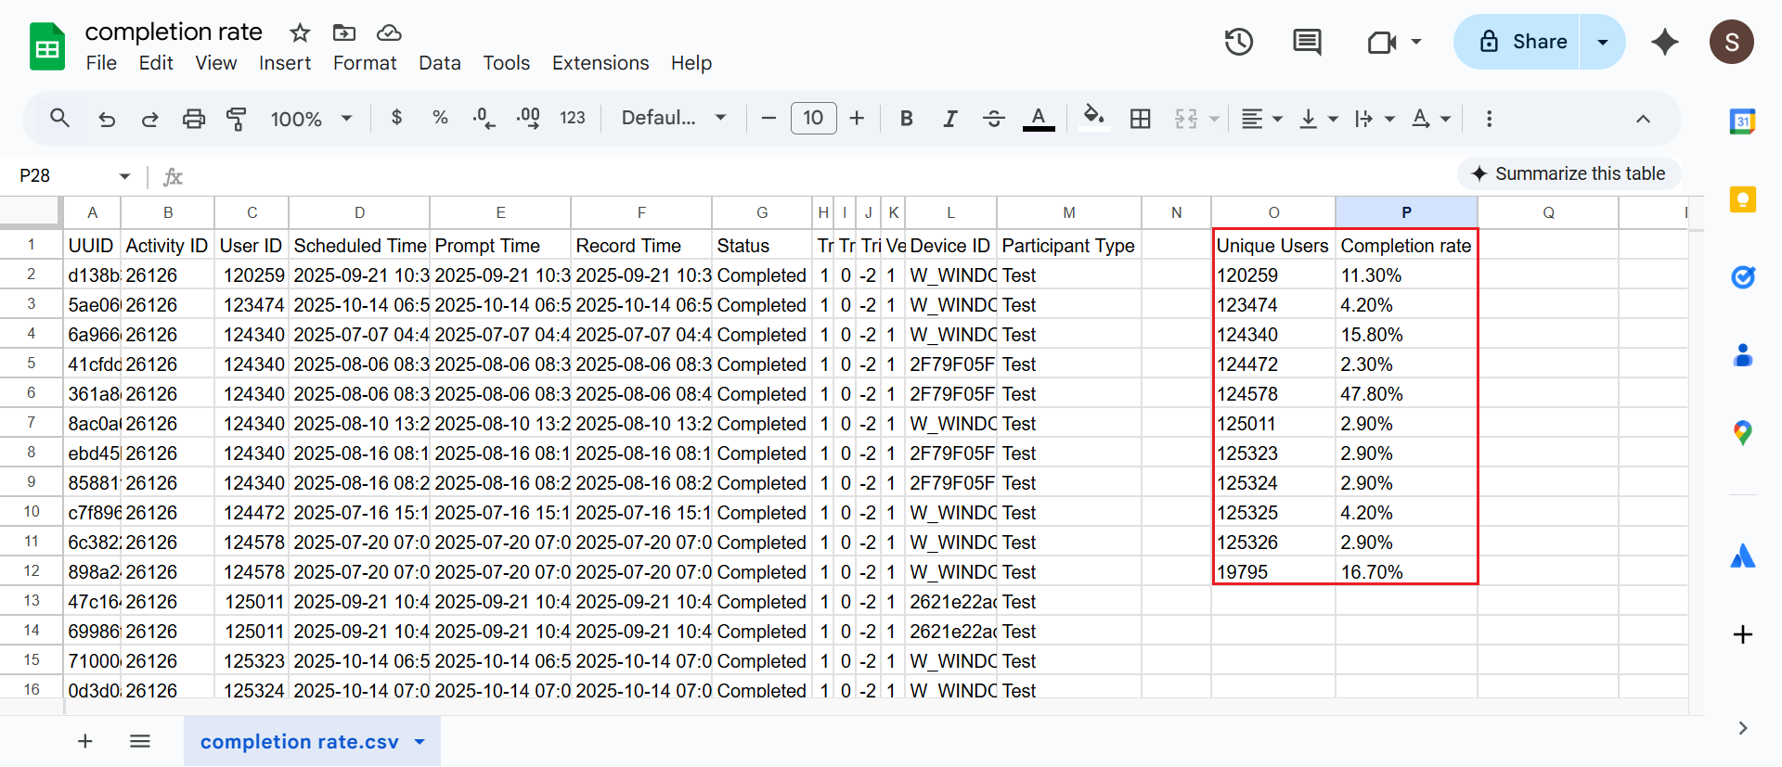Open Google Keep from side panel

[x=1742, y=199]
